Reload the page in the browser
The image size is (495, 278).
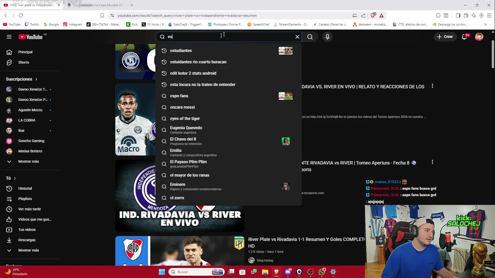tap(21, 15)
